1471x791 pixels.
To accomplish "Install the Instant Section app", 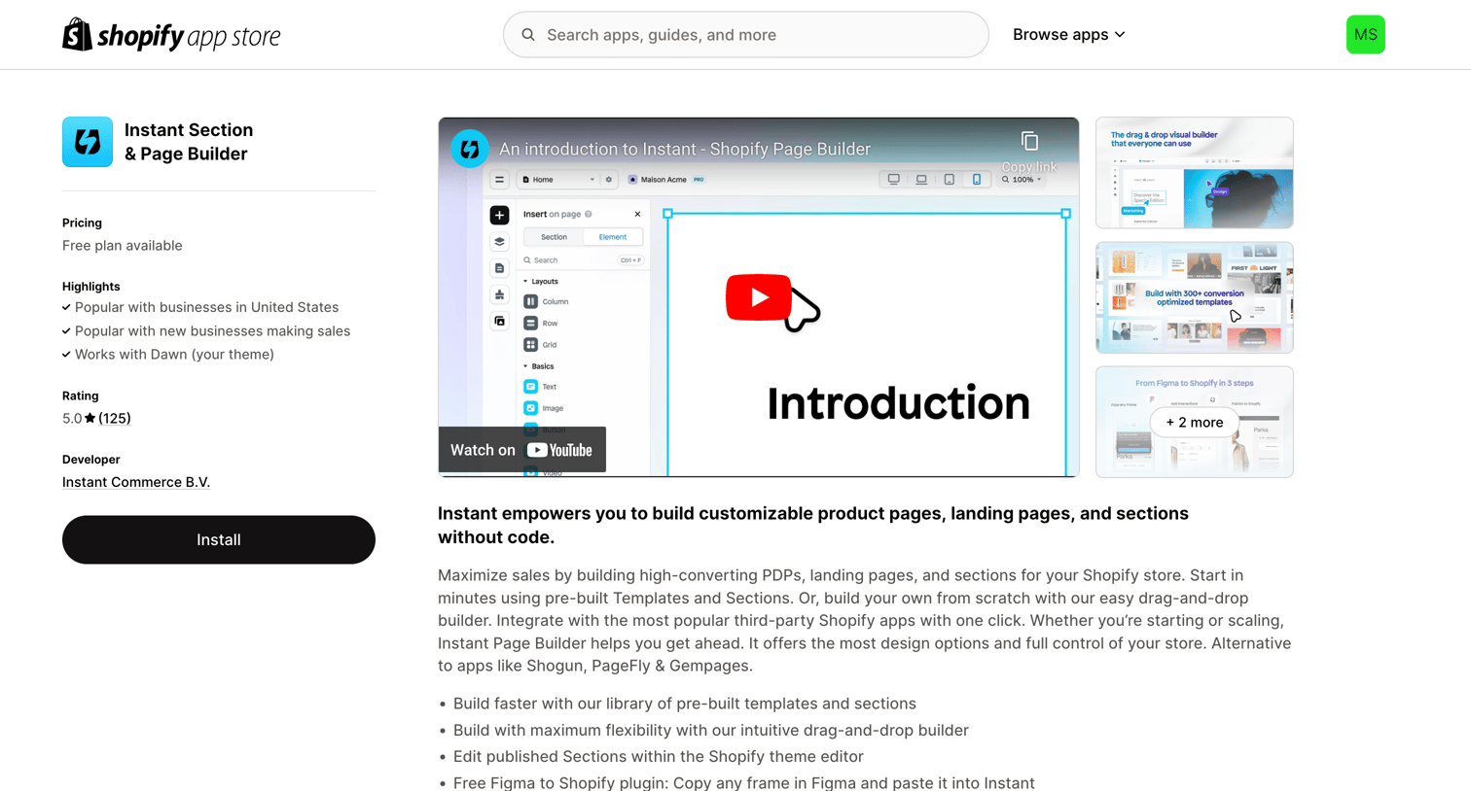I will tap(219, 539).
